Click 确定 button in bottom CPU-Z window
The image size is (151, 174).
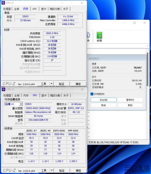[x=78, y=170]
